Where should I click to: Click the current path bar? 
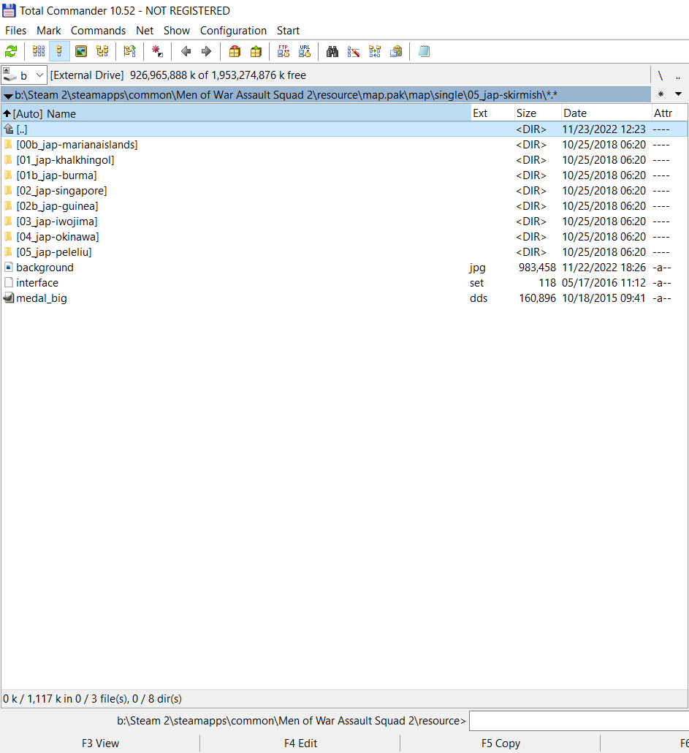click(327, 94)
